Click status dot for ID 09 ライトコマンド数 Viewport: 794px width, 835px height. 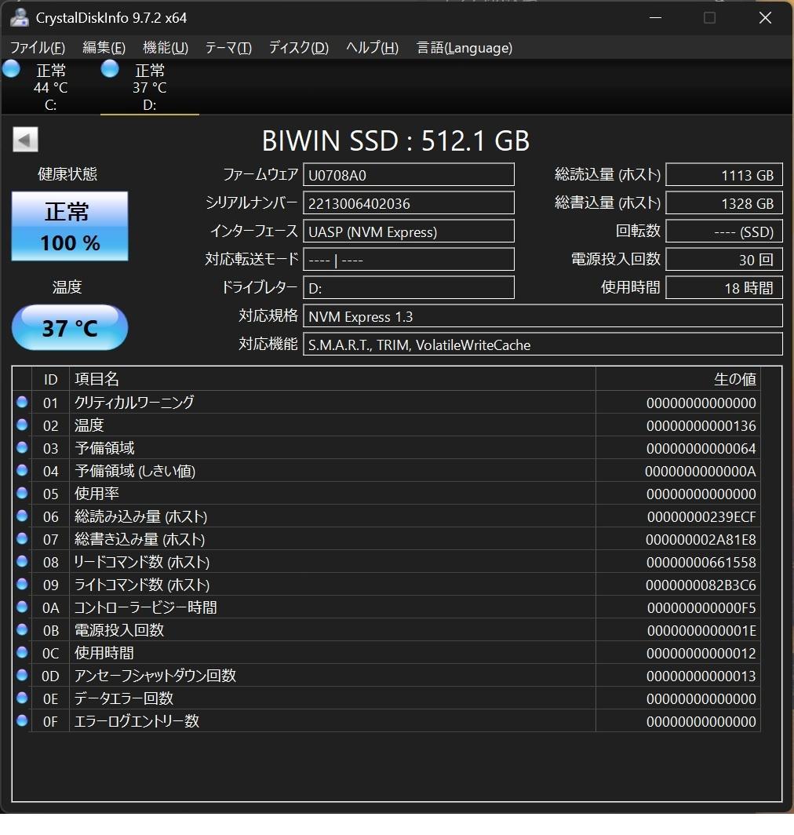pyautogui.click(x=22, y=584)
